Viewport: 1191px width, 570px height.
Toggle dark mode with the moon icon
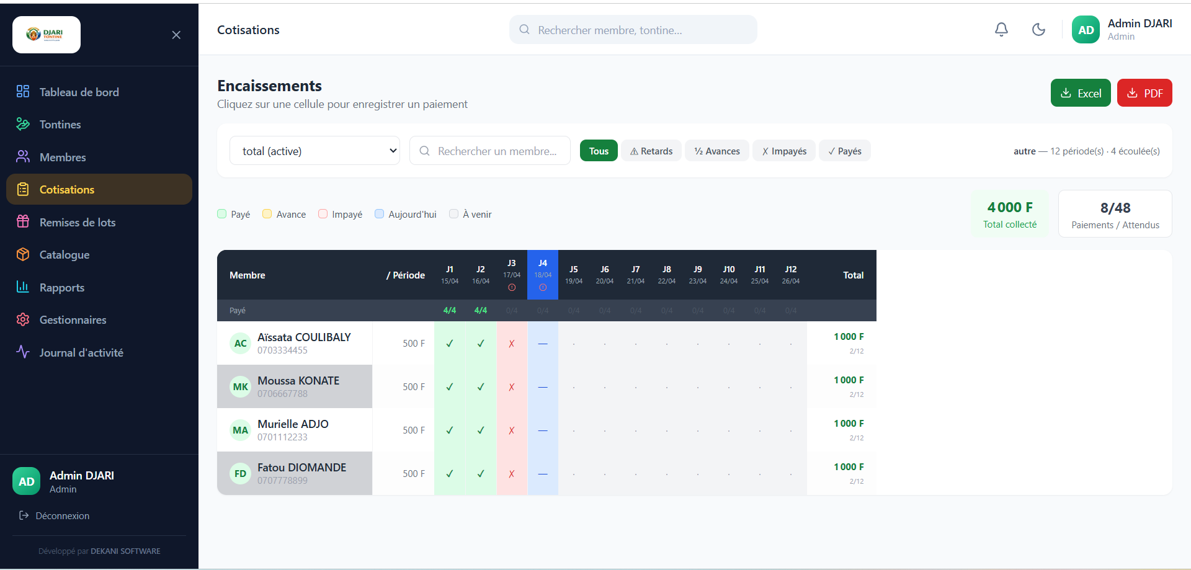[1038, 30]
